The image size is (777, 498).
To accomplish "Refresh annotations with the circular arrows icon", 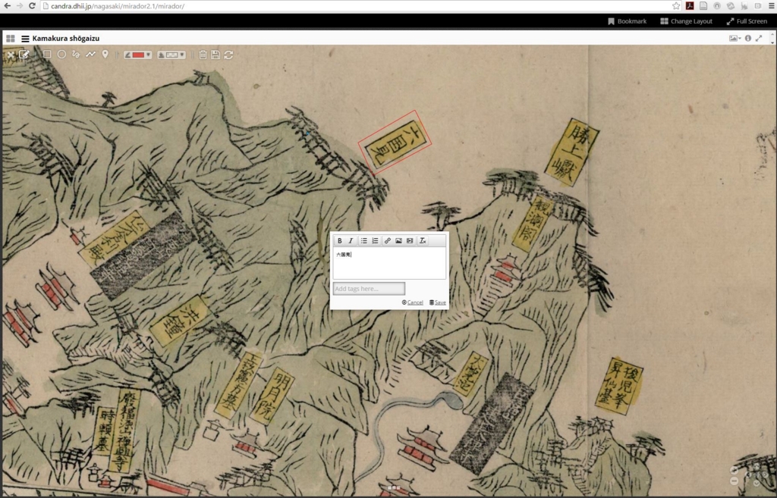I will pos(228,55).
